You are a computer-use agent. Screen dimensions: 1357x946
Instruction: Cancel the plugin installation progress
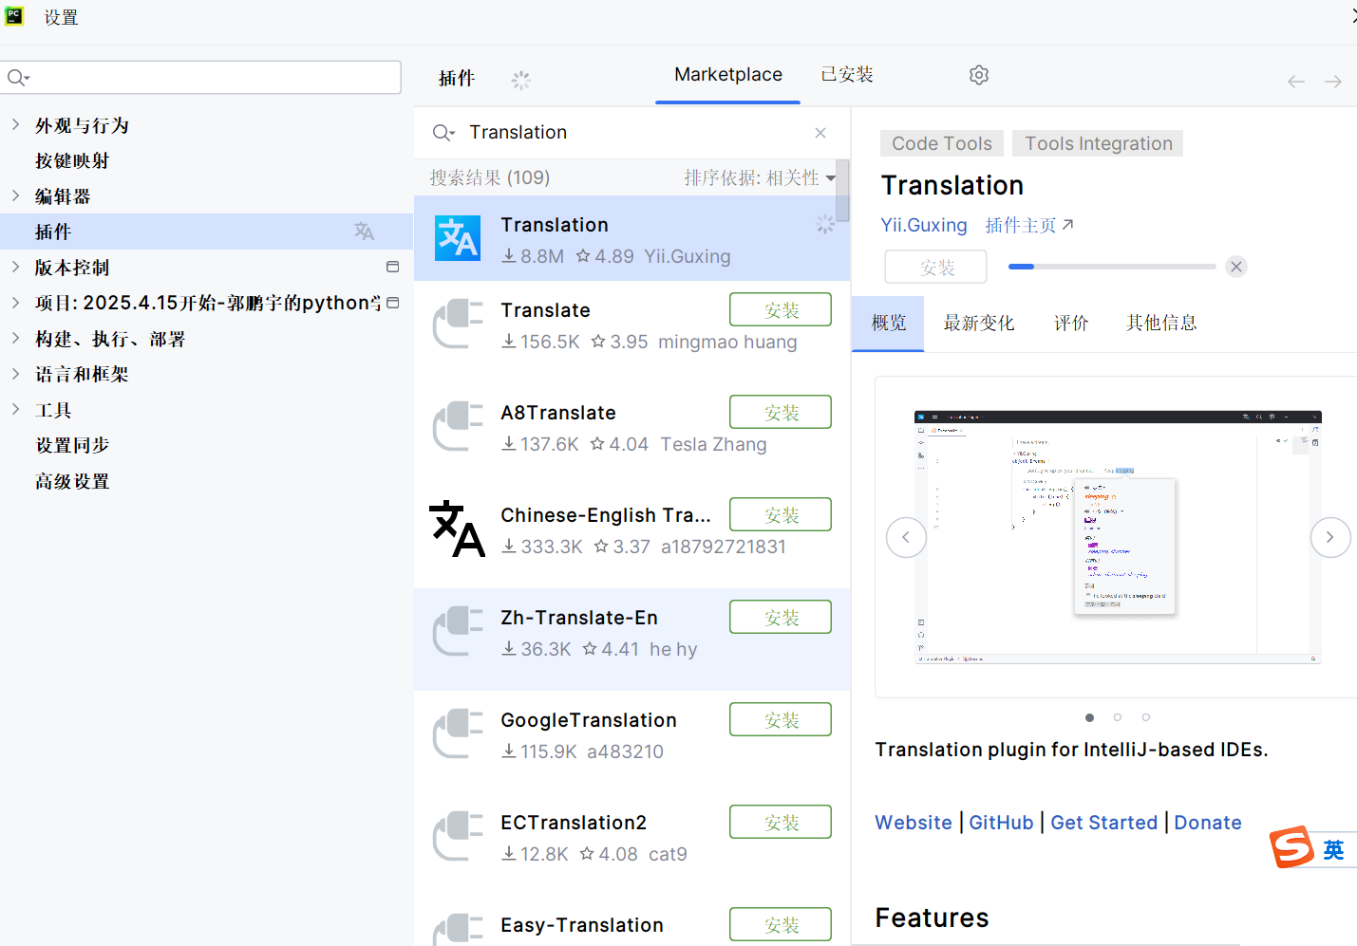(1236, 267)
